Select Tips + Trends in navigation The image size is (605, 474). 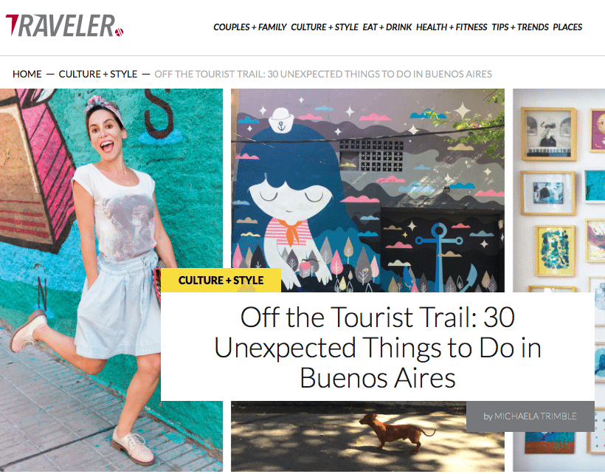tap(519, 27)
